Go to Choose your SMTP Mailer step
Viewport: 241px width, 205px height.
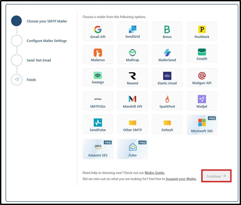click(47, 21)
